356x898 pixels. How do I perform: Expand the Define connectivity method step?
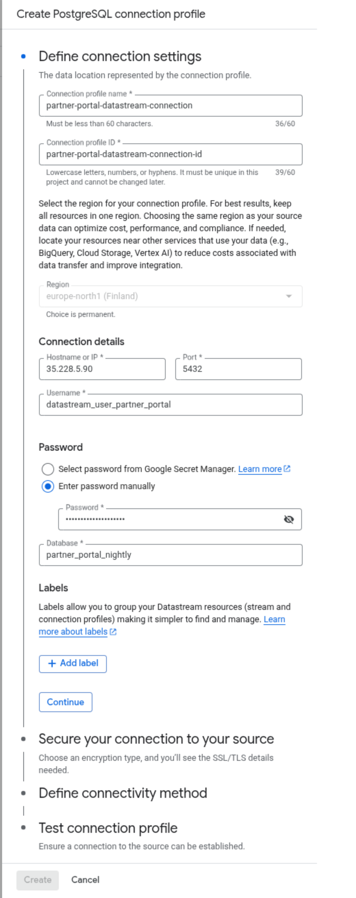[123, 793]
